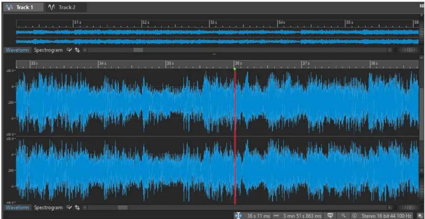The height and width of the screenshot is (219, 425).
Task: Click the star icon at status bar end
Action: 420,216
